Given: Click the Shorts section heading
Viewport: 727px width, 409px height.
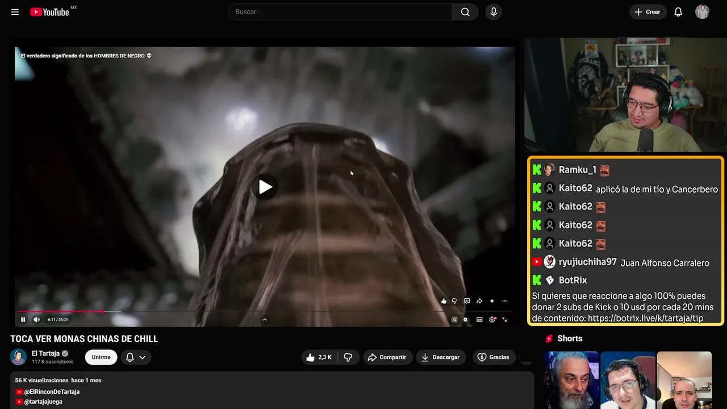Looking at the screenshot, I should click(570, 339).
